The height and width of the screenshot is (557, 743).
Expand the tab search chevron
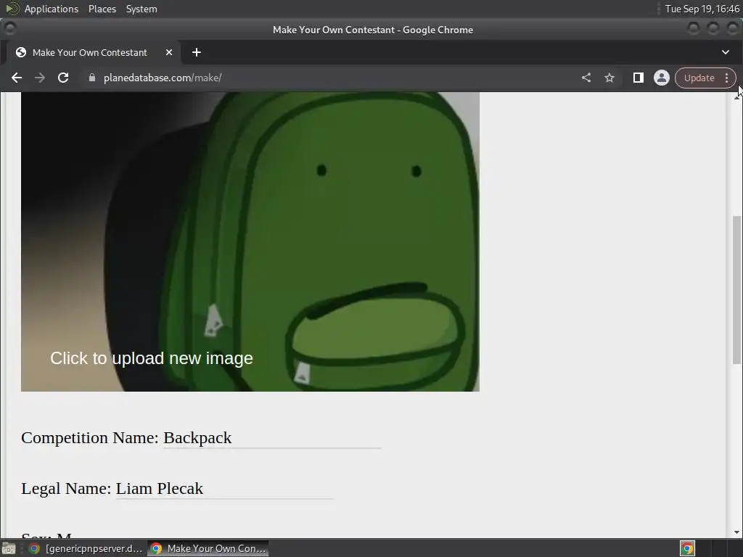(726, 52)
